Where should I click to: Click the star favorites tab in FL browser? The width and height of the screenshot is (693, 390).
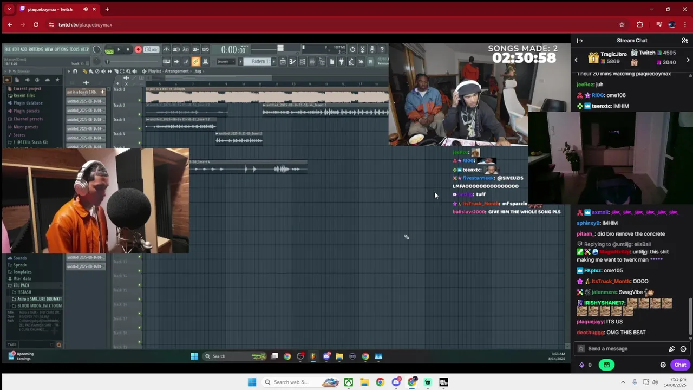click(x=57, y=80)
